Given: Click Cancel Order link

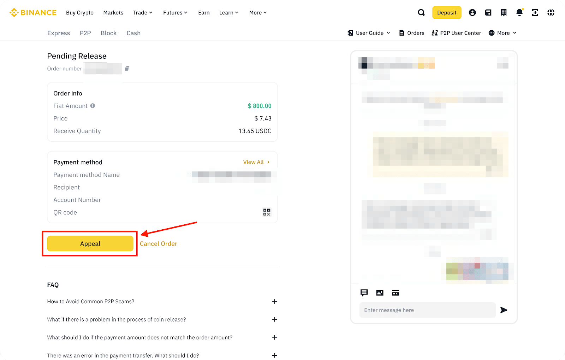Looking at the screenshot, I should pos(159,244).
